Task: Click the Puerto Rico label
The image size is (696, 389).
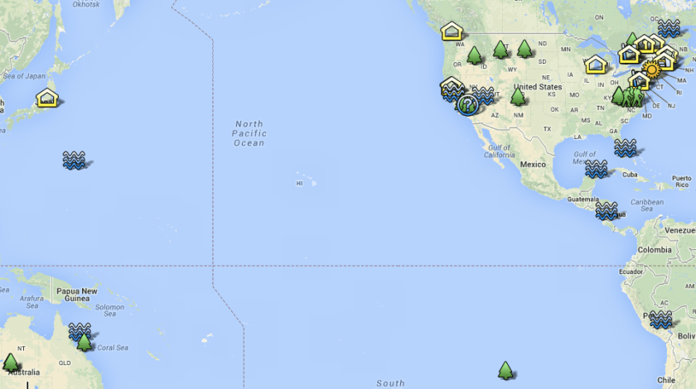Action: 682,181
